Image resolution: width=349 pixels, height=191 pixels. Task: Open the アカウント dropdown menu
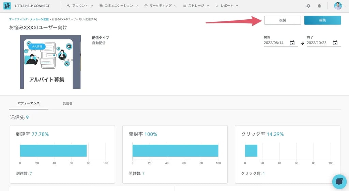point(80,6)
